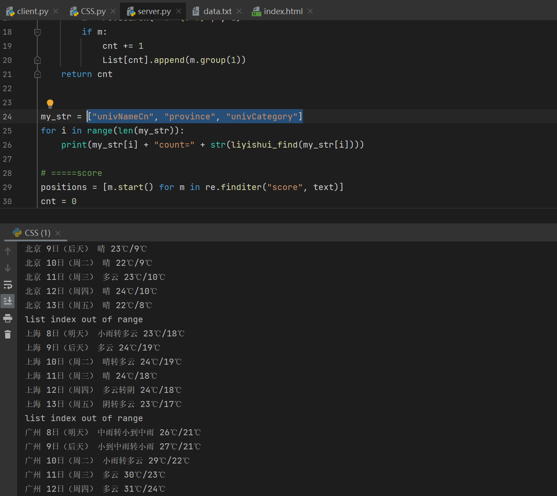This screenshot has height=496, width=557.
Task: Click 'cnt += 1' on line 19
Action: [x=123, y=46]
